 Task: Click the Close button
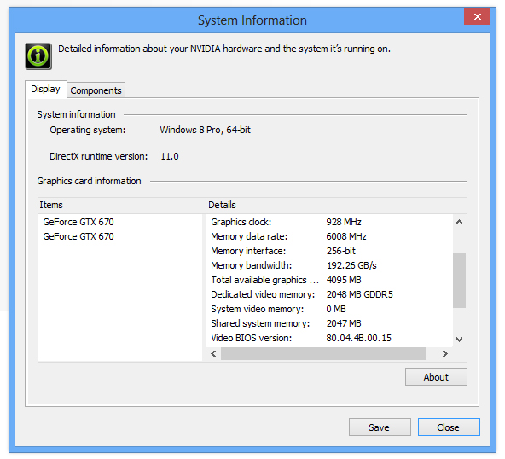(449, 427)
